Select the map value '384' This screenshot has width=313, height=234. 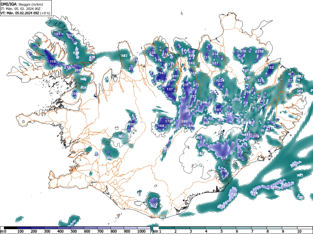[x=300, y=91]
